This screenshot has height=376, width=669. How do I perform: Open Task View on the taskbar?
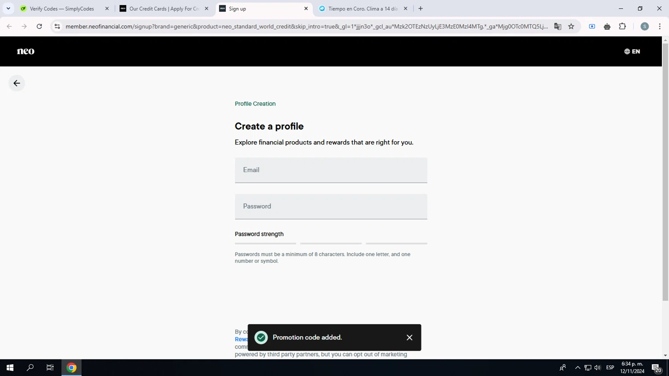point(50,368)
